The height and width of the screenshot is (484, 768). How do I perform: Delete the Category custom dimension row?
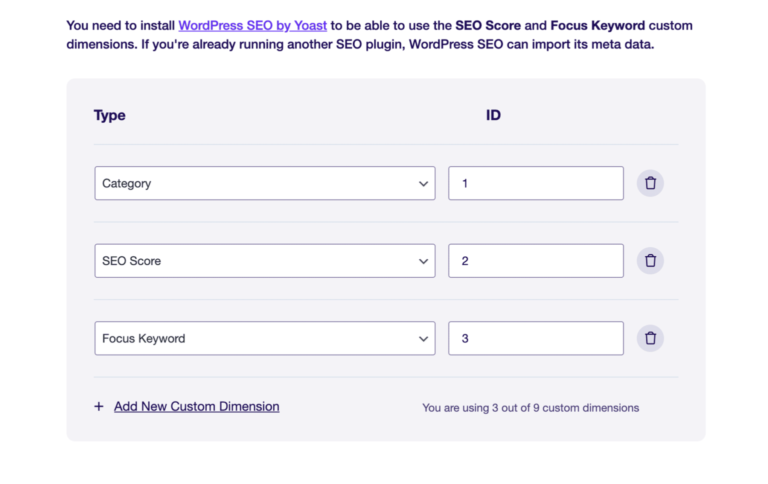pos(650,183)
